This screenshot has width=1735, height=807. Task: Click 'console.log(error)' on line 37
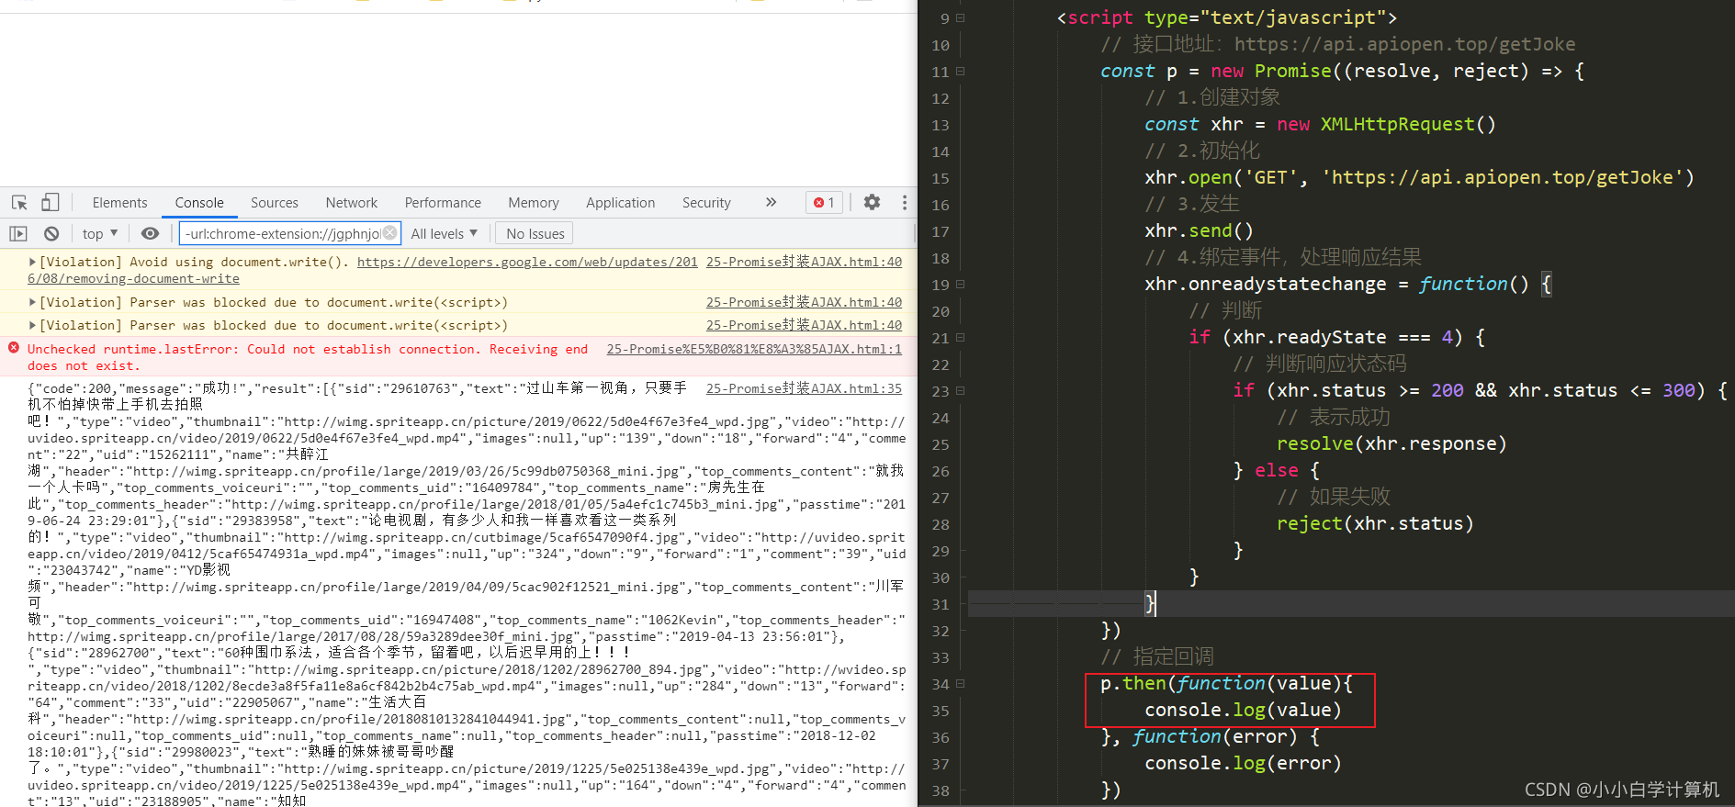pyautogui.click(x=1243, y=763)
